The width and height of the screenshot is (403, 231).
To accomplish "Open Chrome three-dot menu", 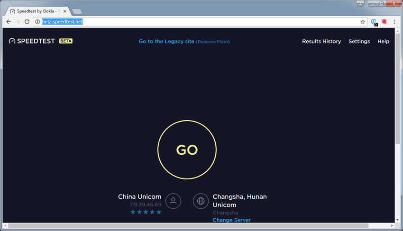I will point(394,22).
